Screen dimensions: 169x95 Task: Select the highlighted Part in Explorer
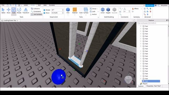coord(151,81)
